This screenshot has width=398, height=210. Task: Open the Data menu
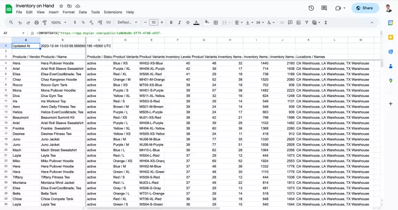pos(83,12)
